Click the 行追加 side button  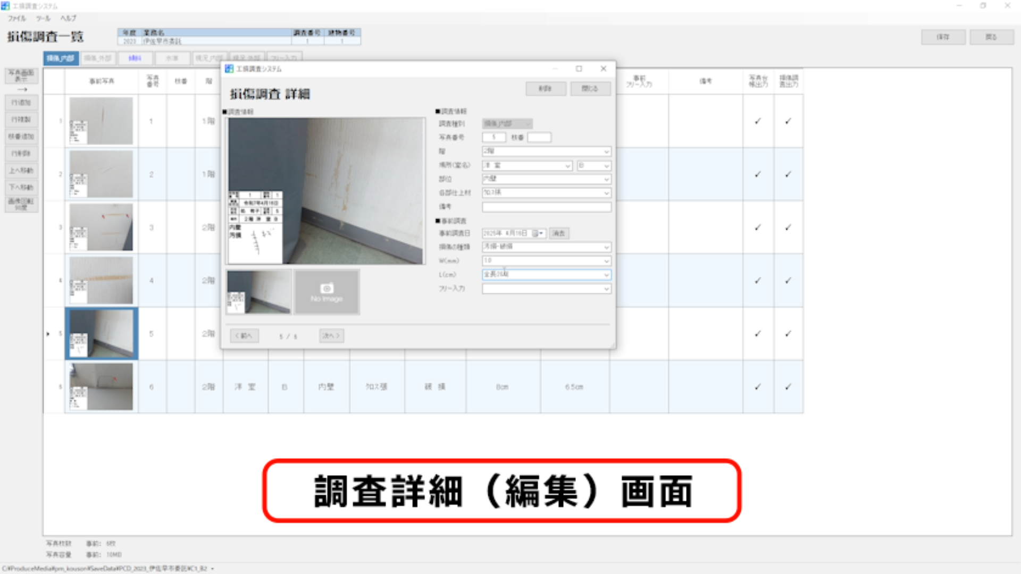coord(22,103)
